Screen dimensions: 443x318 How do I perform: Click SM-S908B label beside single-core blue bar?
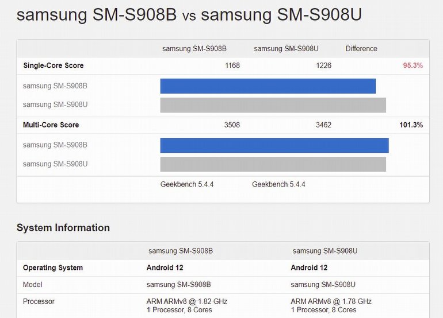click(x=55, y=86)
